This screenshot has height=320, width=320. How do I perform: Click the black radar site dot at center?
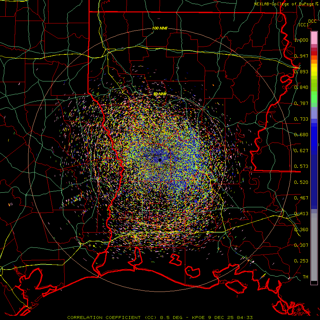tap(160, 160)
